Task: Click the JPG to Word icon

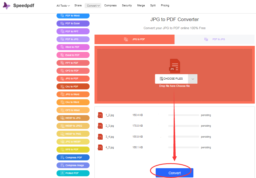Action: 62,94
